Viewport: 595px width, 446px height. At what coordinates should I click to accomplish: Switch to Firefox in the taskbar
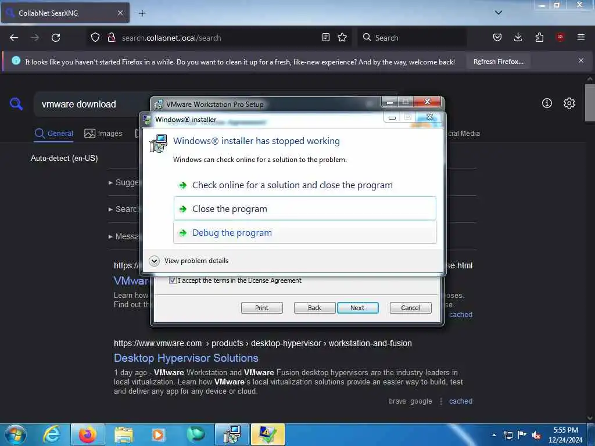[x=88, y=434]
